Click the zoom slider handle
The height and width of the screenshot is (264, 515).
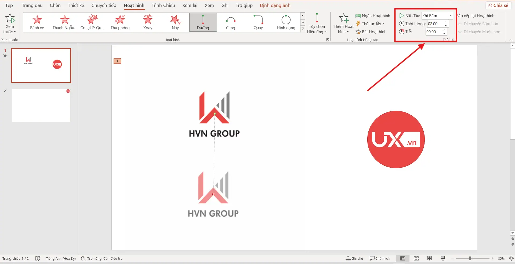[x=470, y=258]
